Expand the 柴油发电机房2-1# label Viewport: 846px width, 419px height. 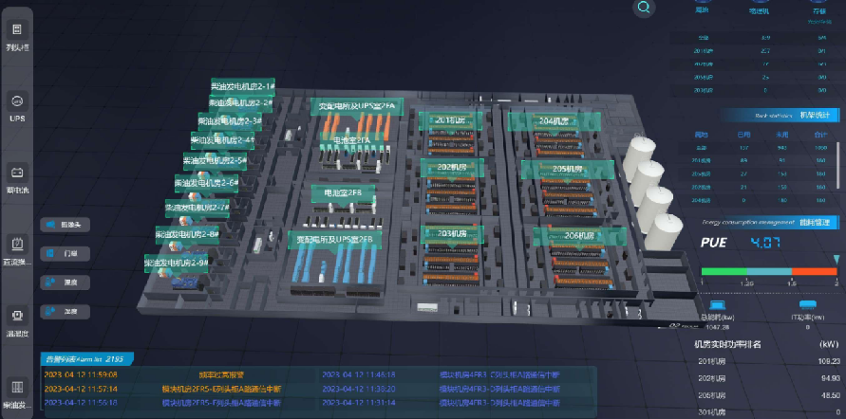(x=242, y=86)
